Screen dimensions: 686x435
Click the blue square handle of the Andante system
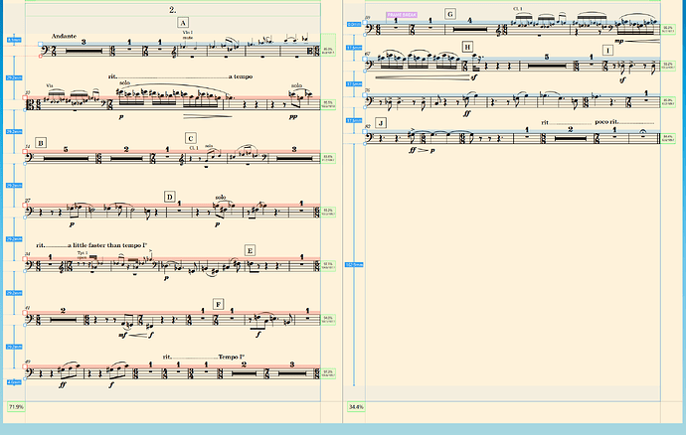(x=40, y=44)
